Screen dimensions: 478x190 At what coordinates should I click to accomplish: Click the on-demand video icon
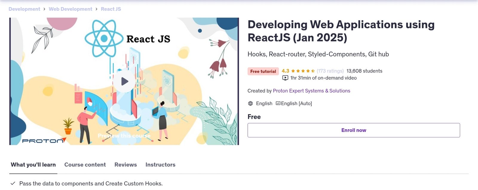pyautogui.click(x=285, y=78)
